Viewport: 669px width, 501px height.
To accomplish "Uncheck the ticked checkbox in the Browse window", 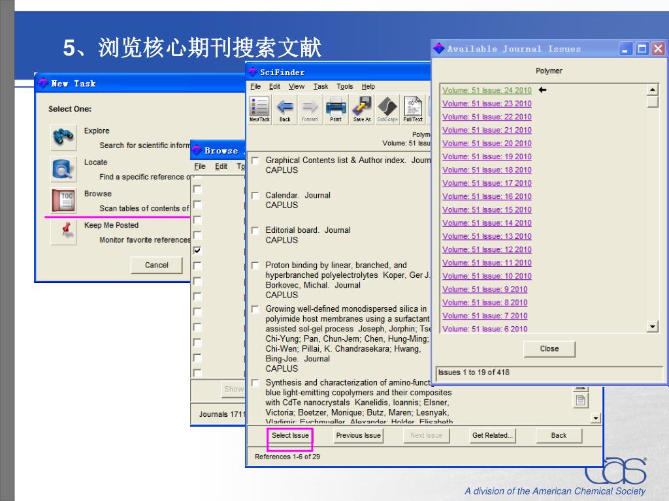I will [x=197, y=250].
